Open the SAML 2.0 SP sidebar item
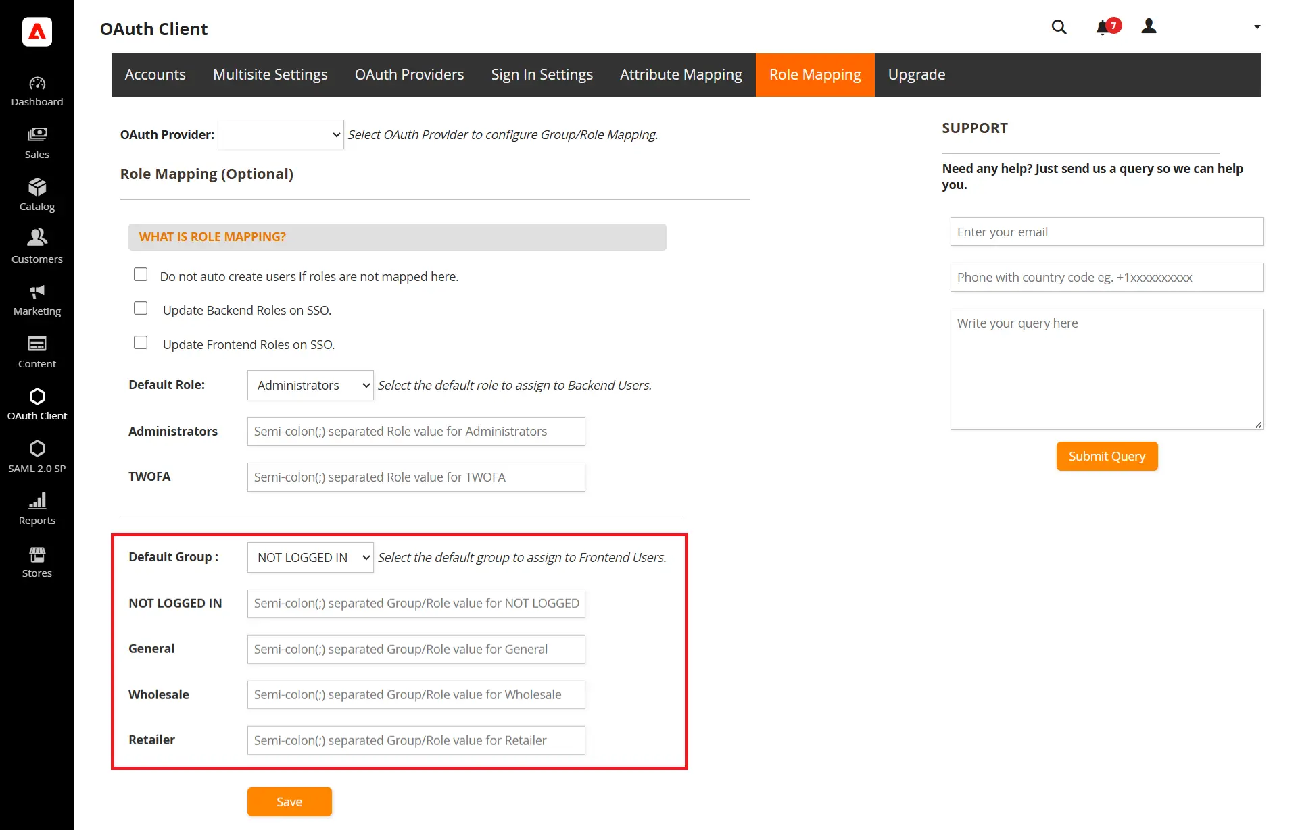This screenshot has height=830, width=1298. [37, 458]
